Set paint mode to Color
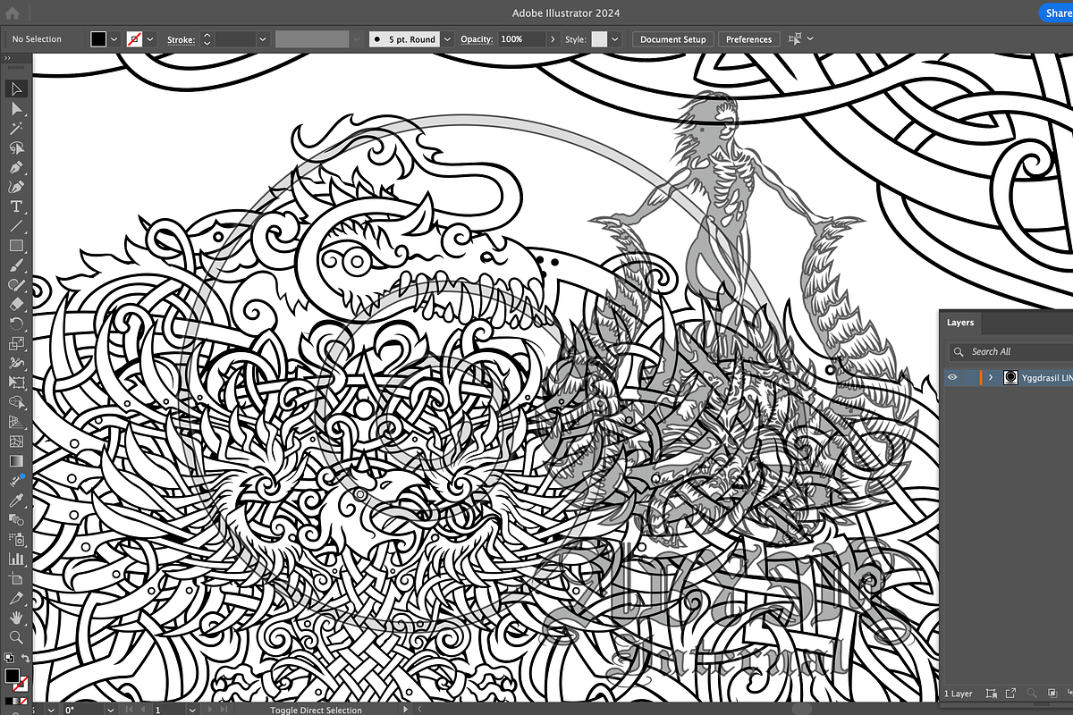This screenshot has width=1073, height=715. (x=8, y=700)
